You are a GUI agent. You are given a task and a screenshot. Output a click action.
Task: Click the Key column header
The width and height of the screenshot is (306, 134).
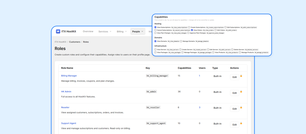[148, 68]
